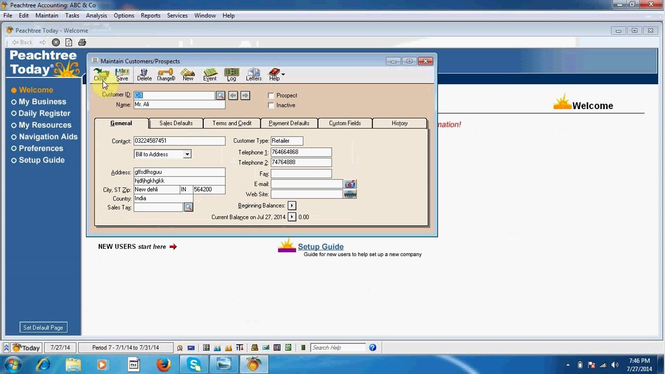Viewport: 665px width, 374px height.
Task: Switch to the History tab
Action: click(400, 124)
